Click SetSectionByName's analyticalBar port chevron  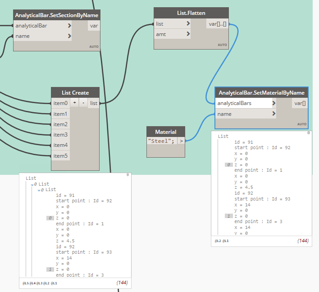coord(69,26)
